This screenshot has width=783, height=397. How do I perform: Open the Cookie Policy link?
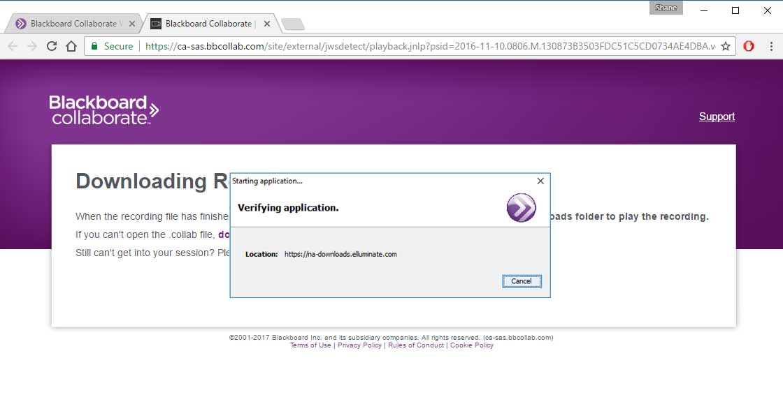tap(472, 345)
